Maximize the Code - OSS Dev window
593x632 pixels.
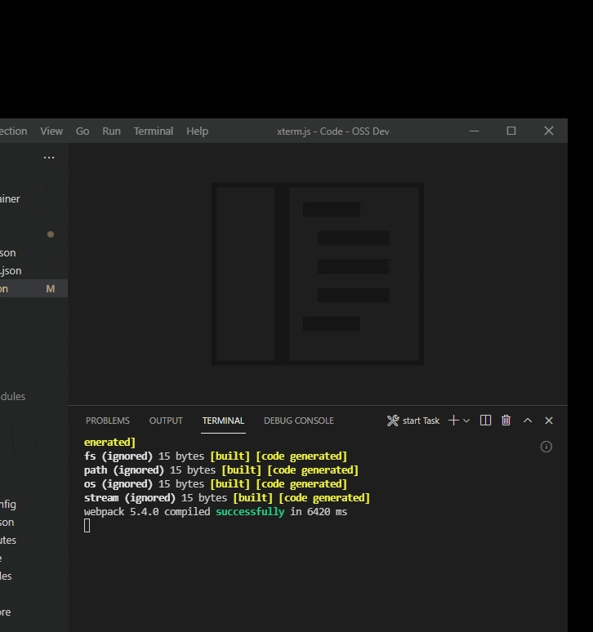tap(511, 131)
